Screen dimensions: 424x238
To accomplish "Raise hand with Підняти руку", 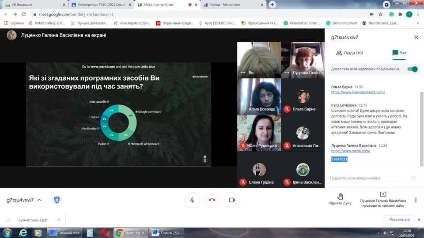I will [x=340, y=199].
